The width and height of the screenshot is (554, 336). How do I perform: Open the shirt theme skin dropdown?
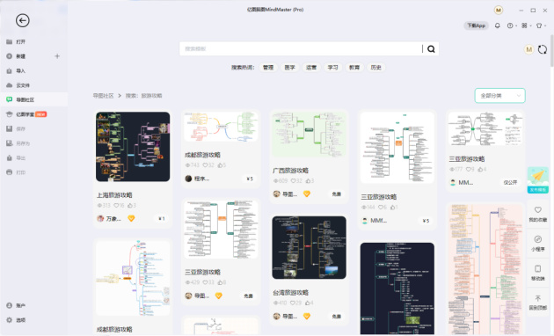541,26
